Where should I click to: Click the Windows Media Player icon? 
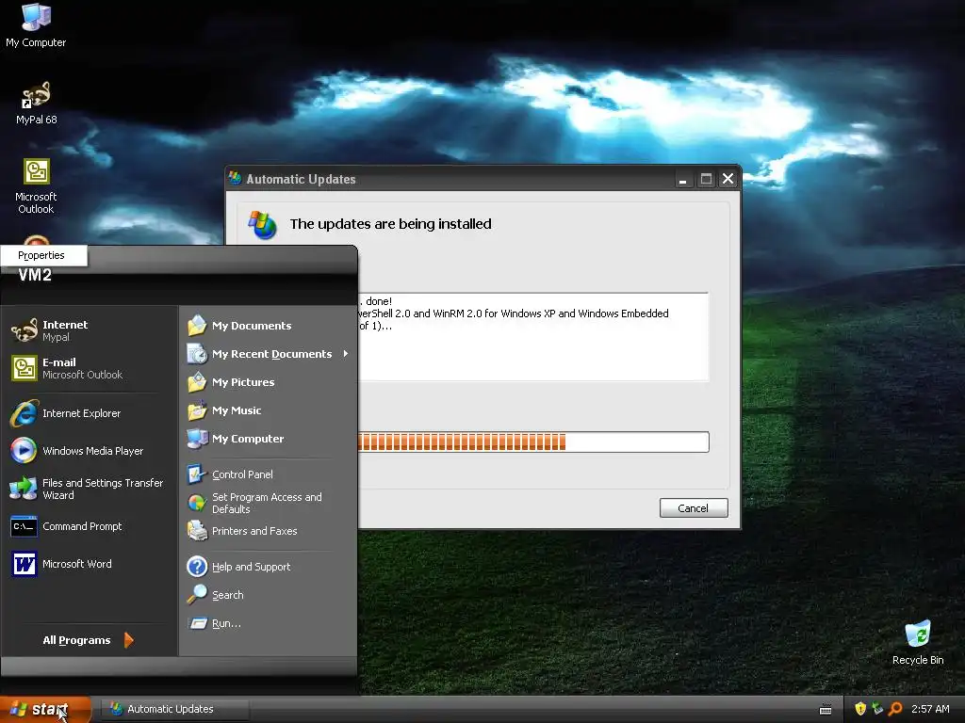(24, 451)
